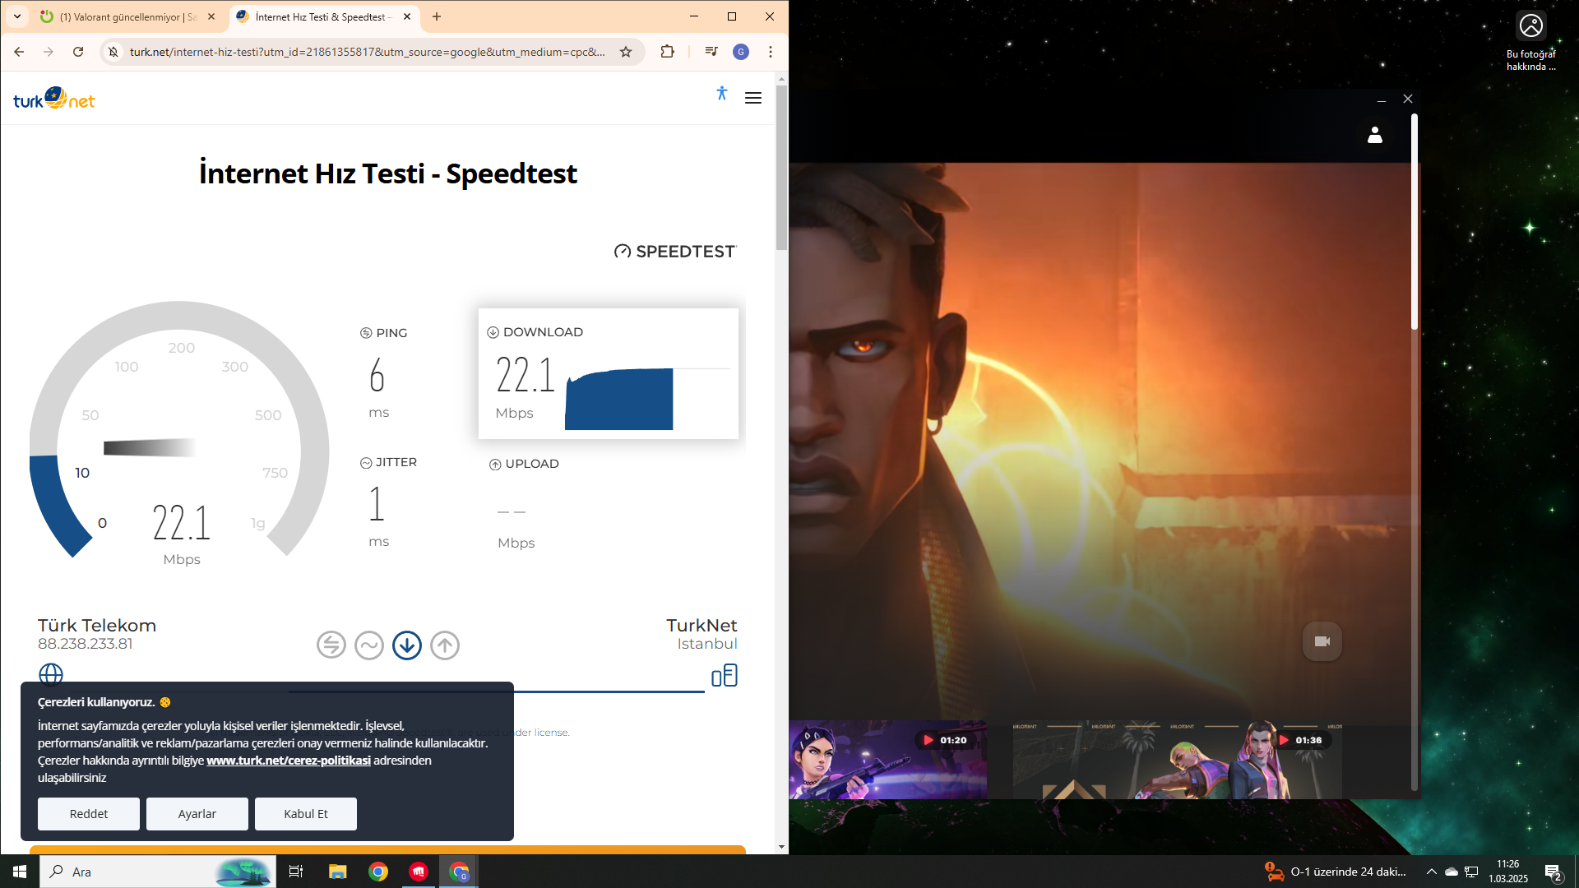Bookmark this page with star icon
The image size is (1579, 888).
(x=626, y=52)
